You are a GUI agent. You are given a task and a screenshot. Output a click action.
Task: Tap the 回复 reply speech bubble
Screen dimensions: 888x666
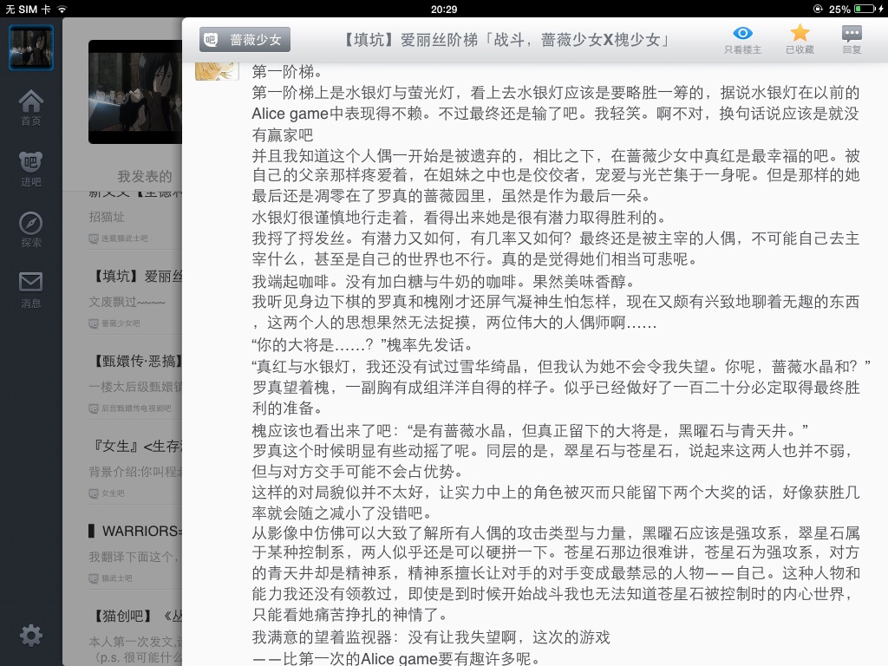[x=852, y=40]
